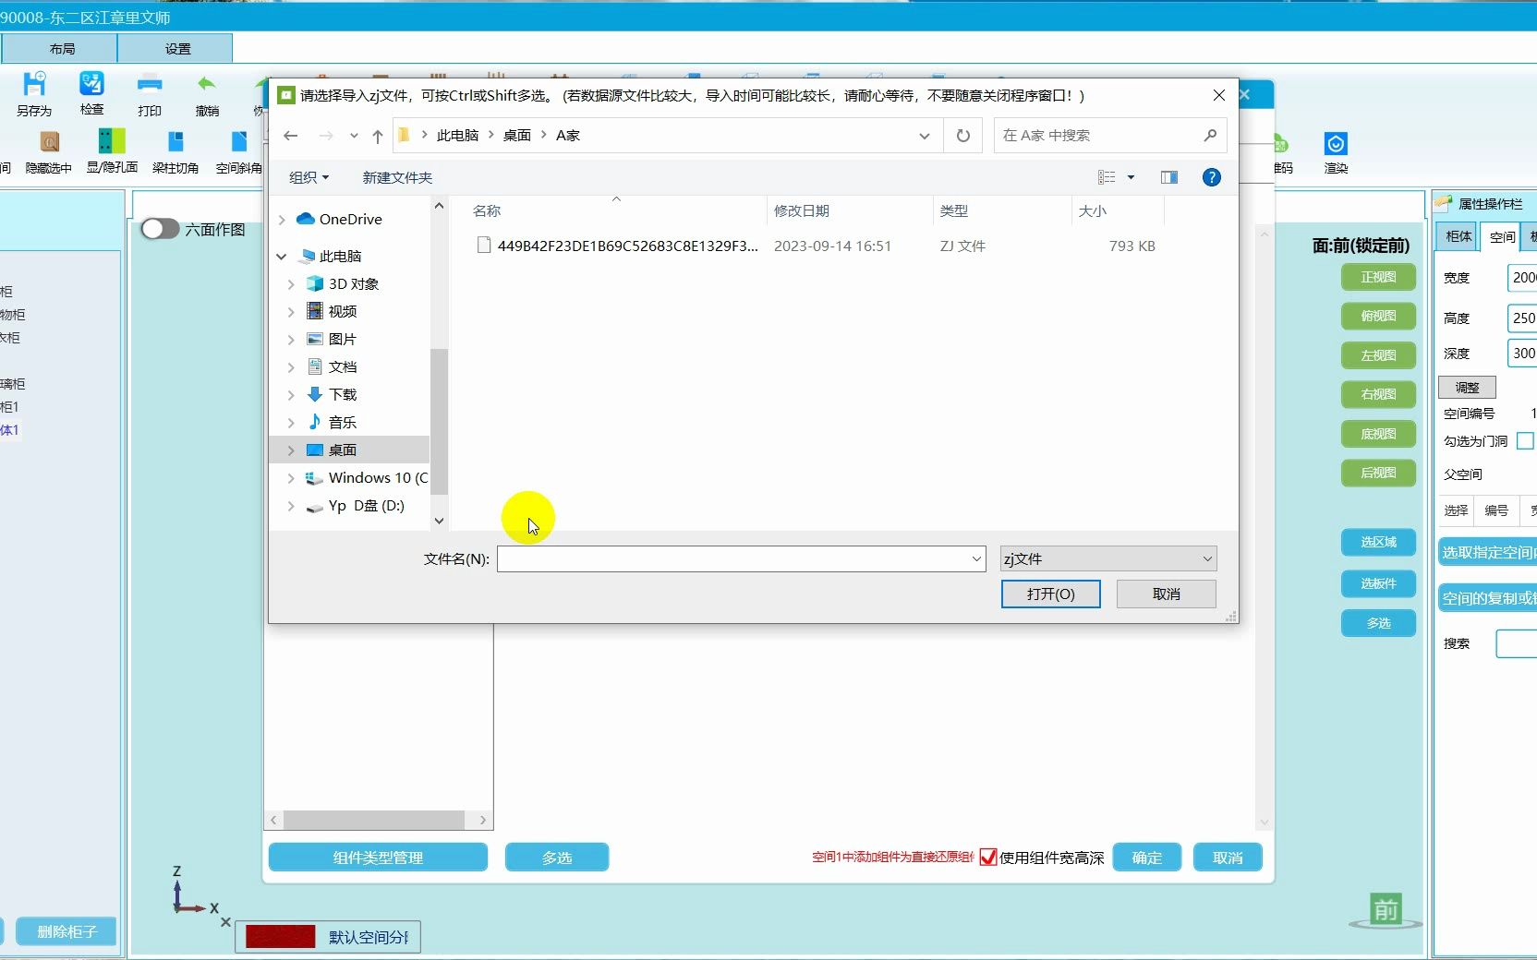
Task: Open the Render (渲染) tool
Action: click(1336, 152)
